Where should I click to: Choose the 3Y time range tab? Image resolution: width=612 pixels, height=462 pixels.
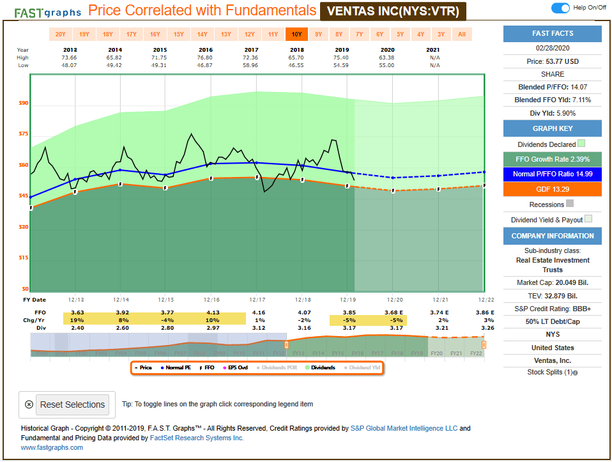[x=441, y=35]
